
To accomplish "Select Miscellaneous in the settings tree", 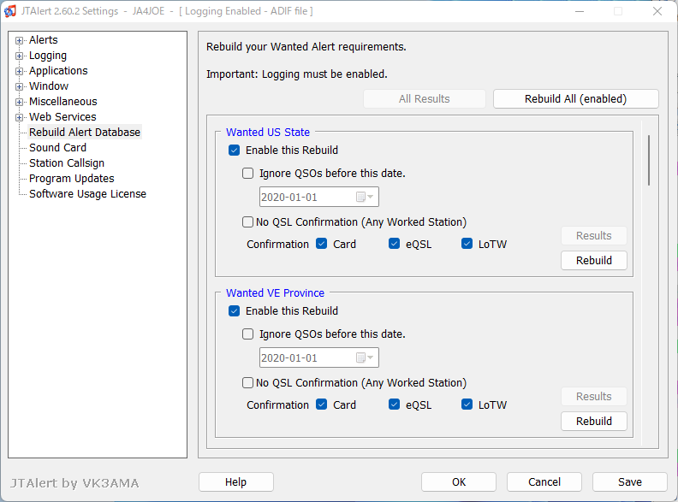I will tap(63, 102).
